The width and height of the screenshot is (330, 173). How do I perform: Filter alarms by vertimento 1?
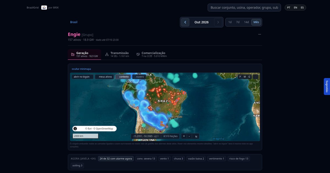point(216,158)
